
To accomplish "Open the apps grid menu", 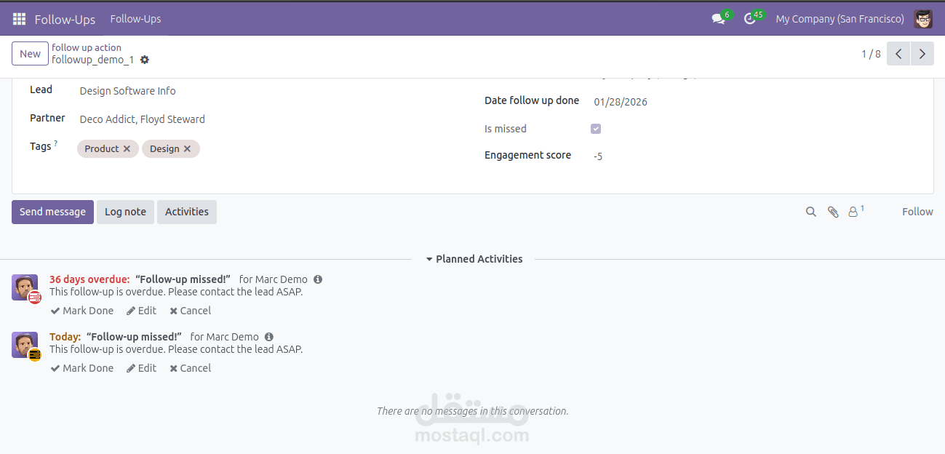I will point(19,19).
